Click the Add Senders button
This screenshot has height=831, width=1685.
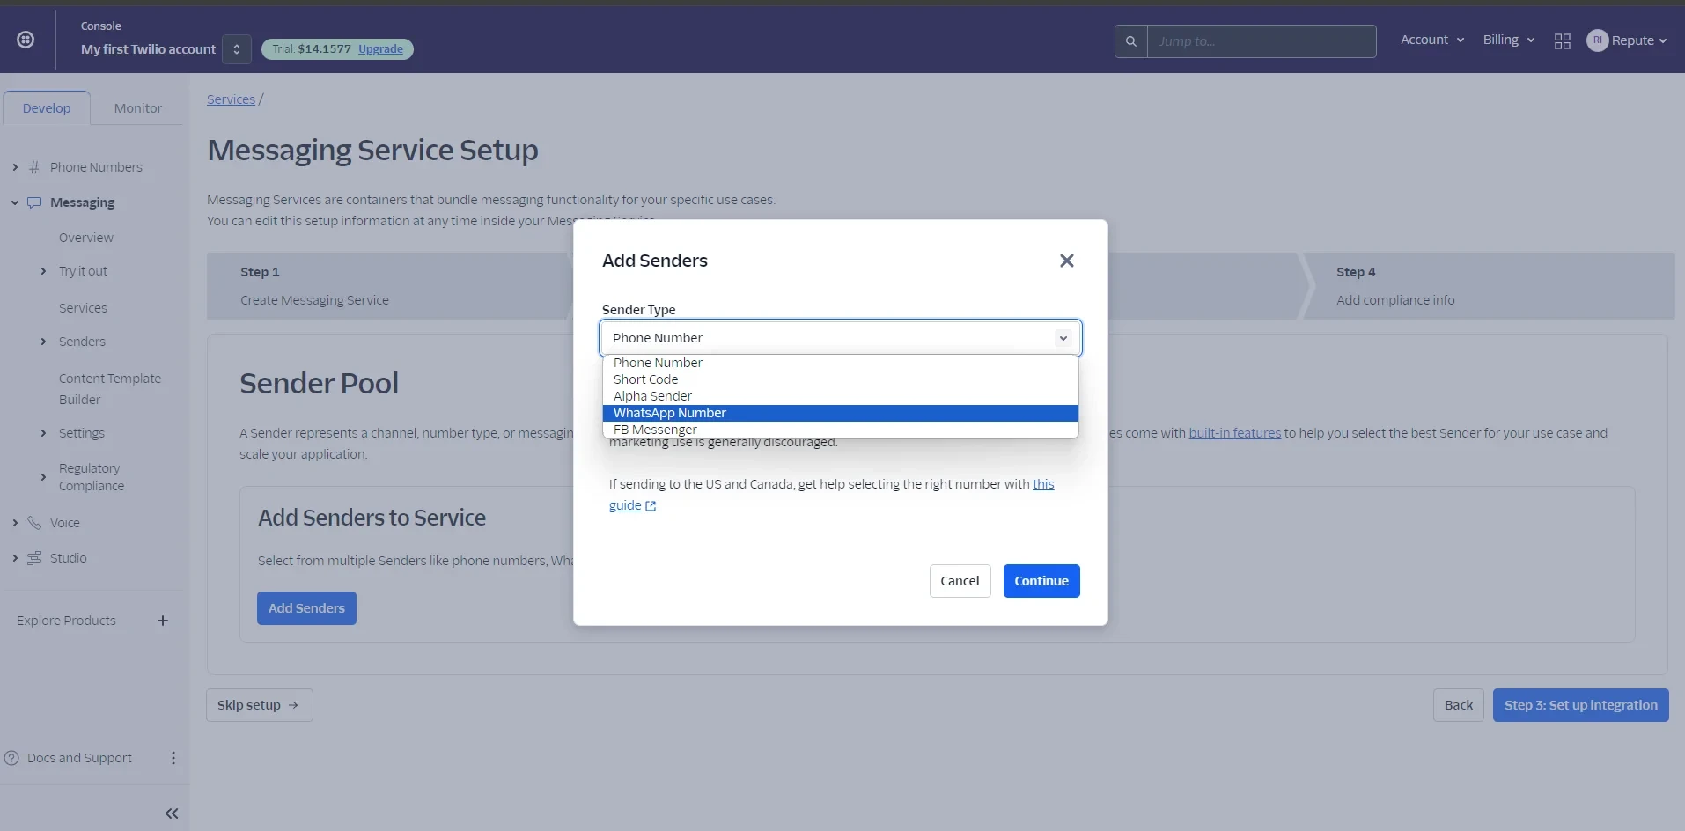coord(306,608)
